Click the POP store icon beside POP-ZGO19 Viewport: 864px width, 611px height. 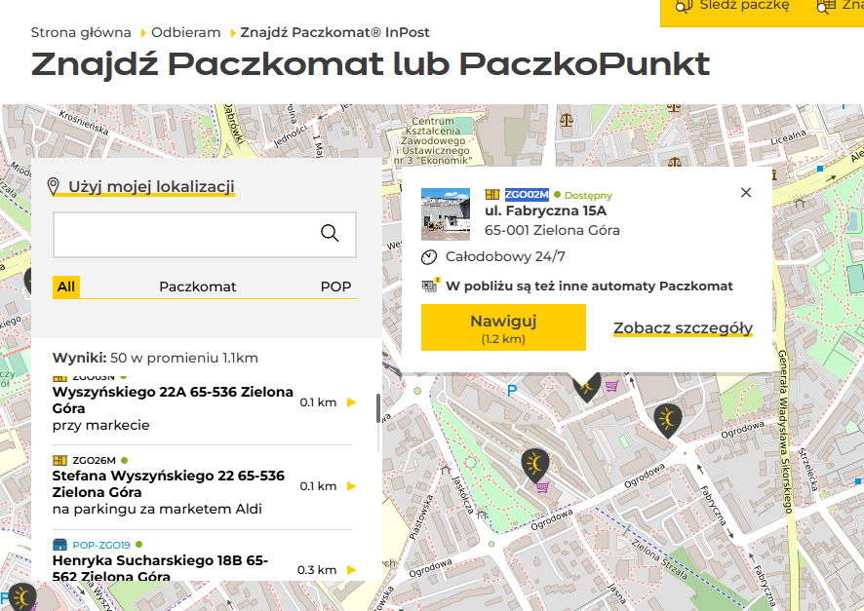pyautogui.click(x=59, y=545)
